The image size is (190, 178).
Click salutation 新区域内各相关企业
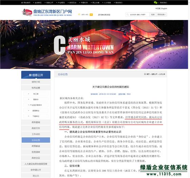(72, 98)
